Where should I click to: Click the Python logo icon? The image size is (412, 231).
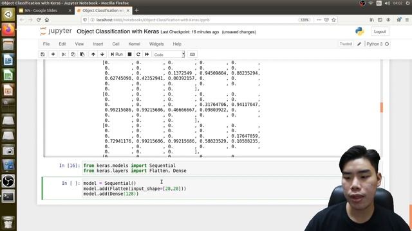tap(359, 31)
